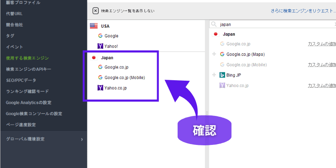The image size is (336, 168).
Task: Select Google.co.jp (Maps) in results
Action: click(x=246, y=55)
